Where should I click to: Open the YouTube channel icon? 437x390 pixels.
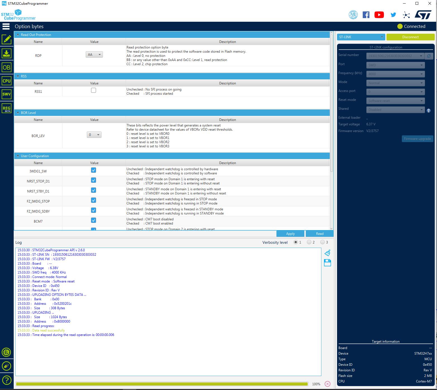[x=379, y=15]
